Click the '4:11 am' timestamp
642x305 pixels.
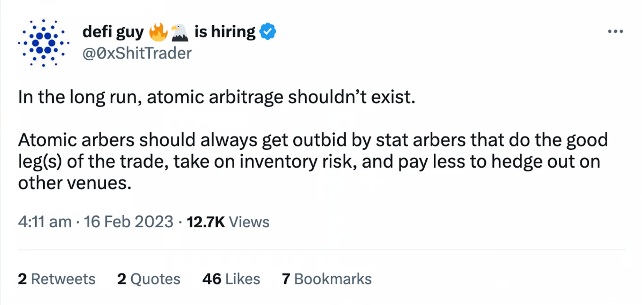pyautogui.click(x=45, y=222)
